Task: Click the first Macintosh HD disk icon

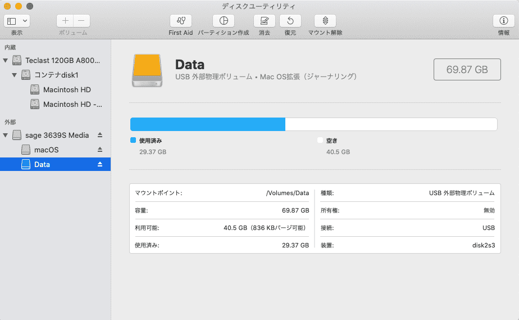Action: (x=35, y=89)
